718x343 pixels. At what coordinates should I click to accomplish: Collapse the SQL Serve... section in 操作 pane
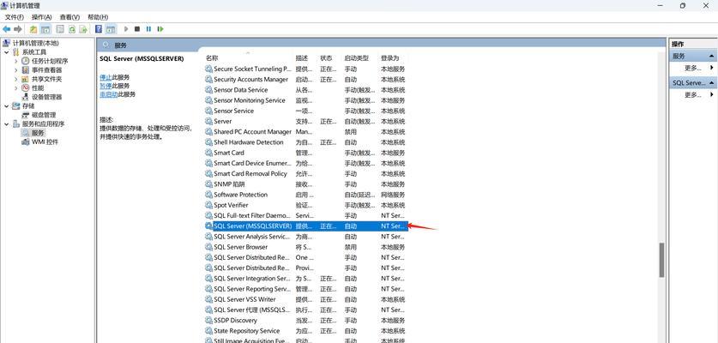712,83
